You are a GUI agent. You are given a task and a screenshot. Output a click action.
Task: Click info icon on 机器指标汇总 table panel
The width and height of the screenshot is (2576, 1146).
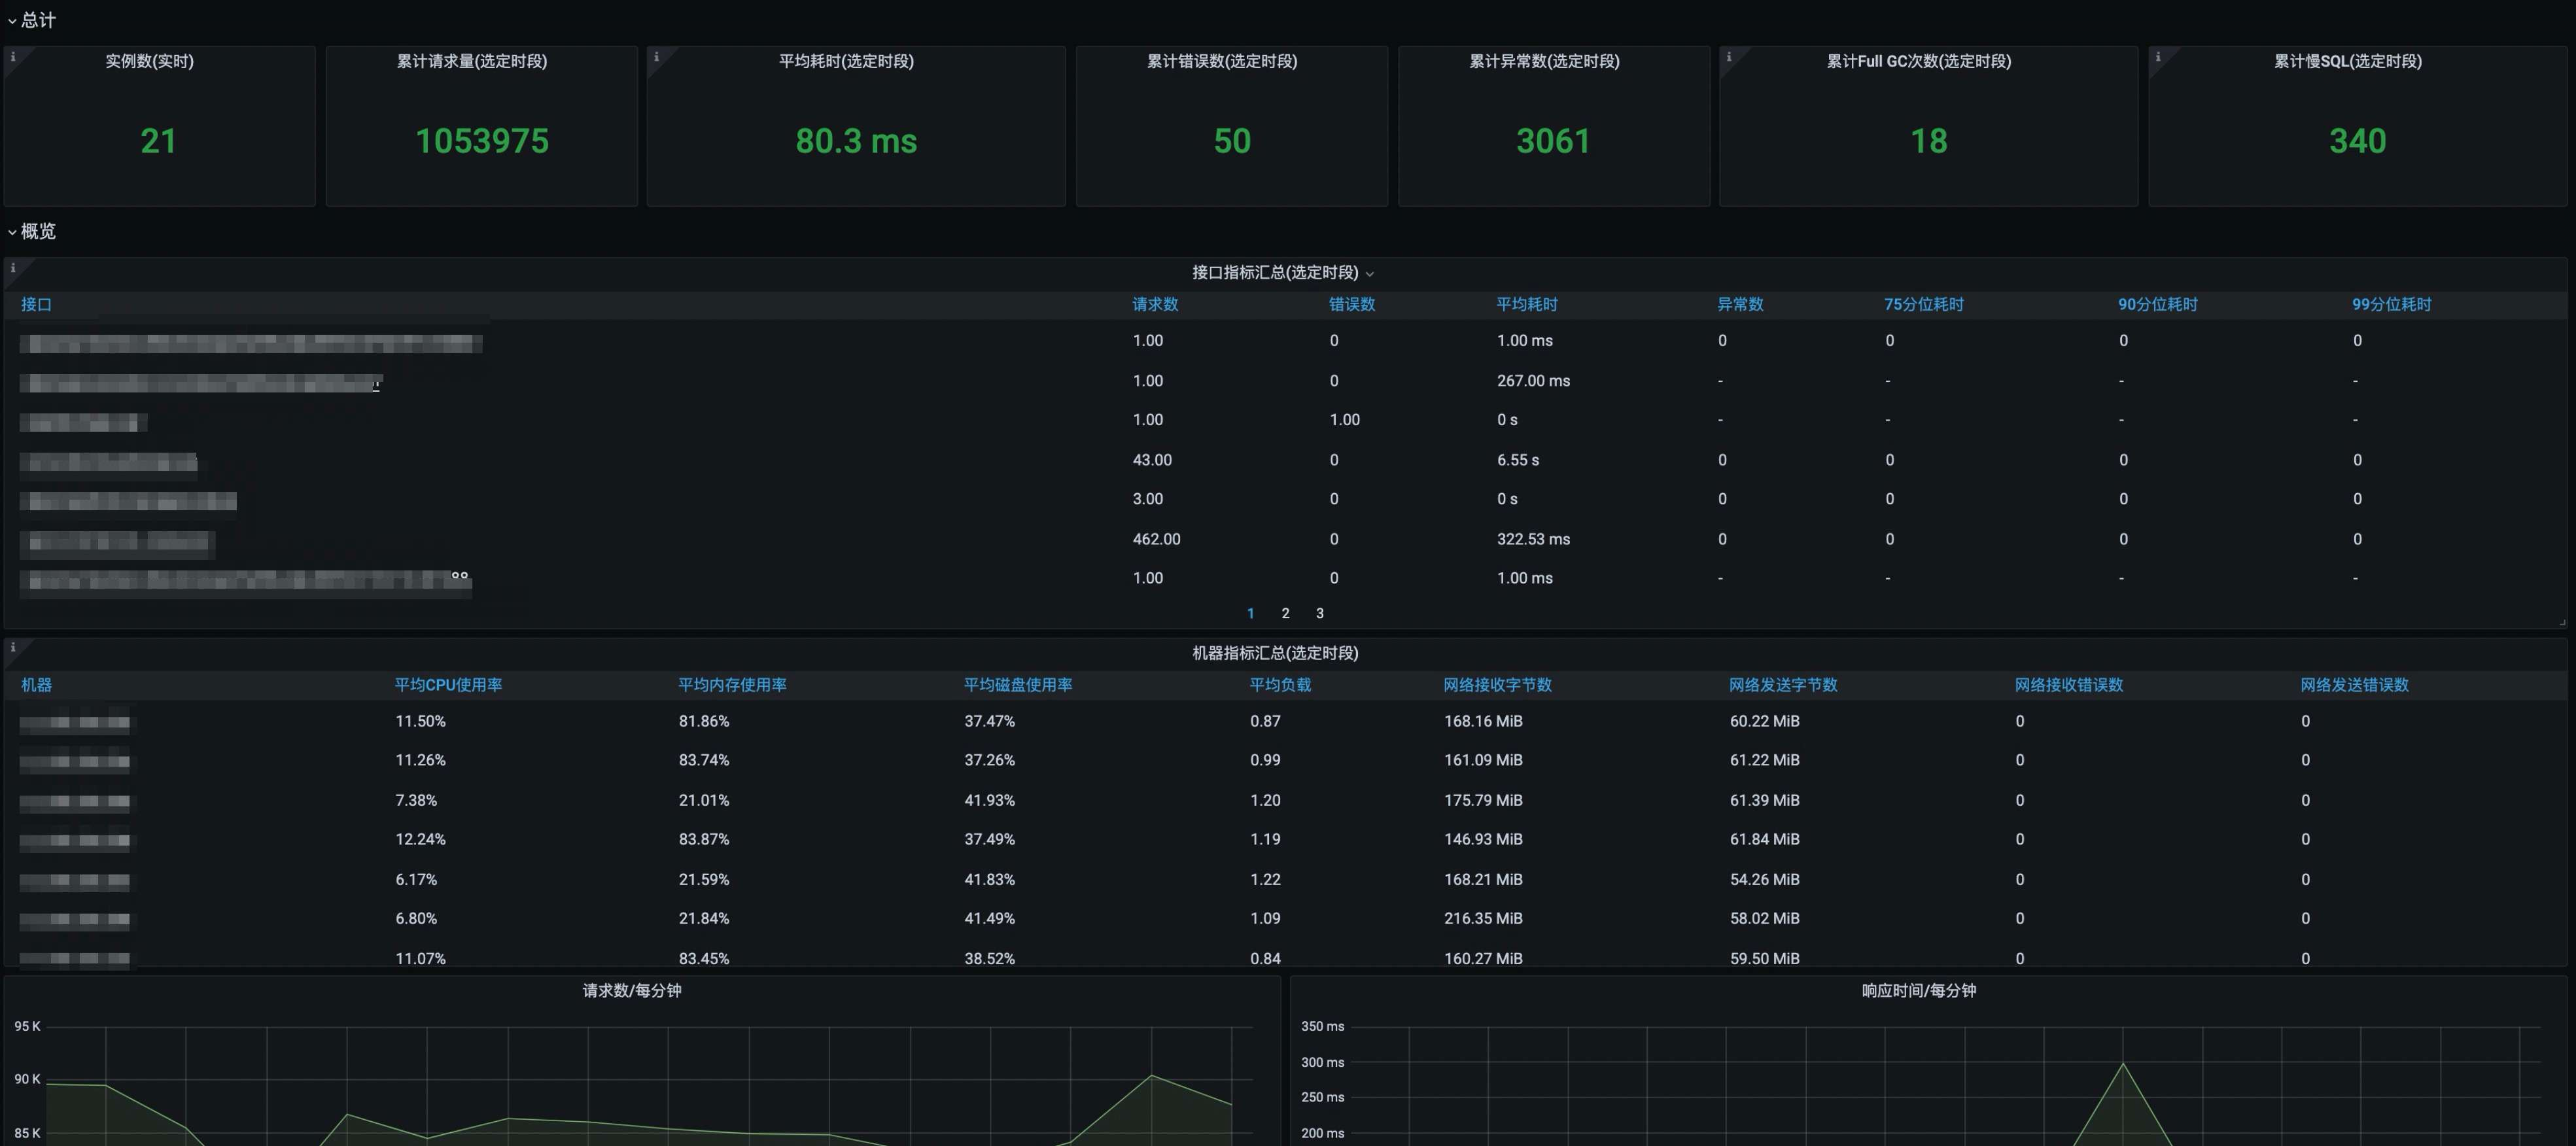point(13,648)
